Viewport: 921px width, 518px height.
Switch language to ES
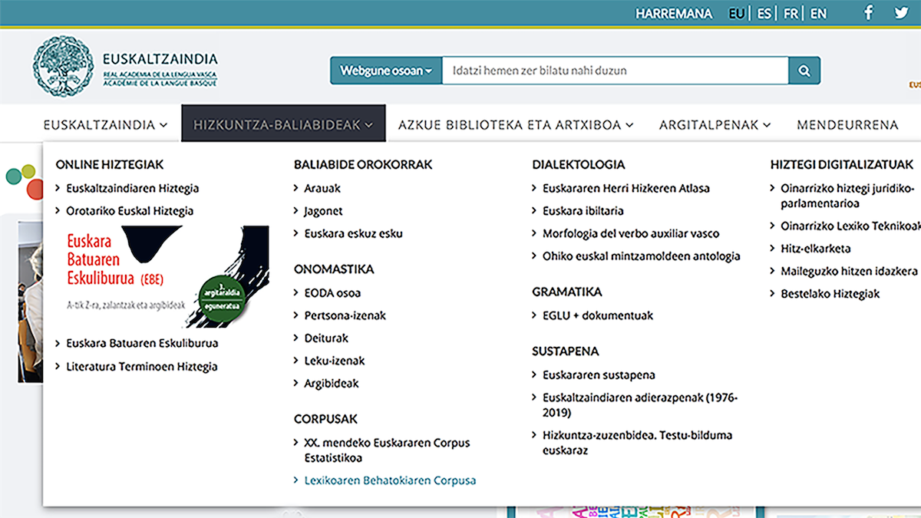coord(764,14)
